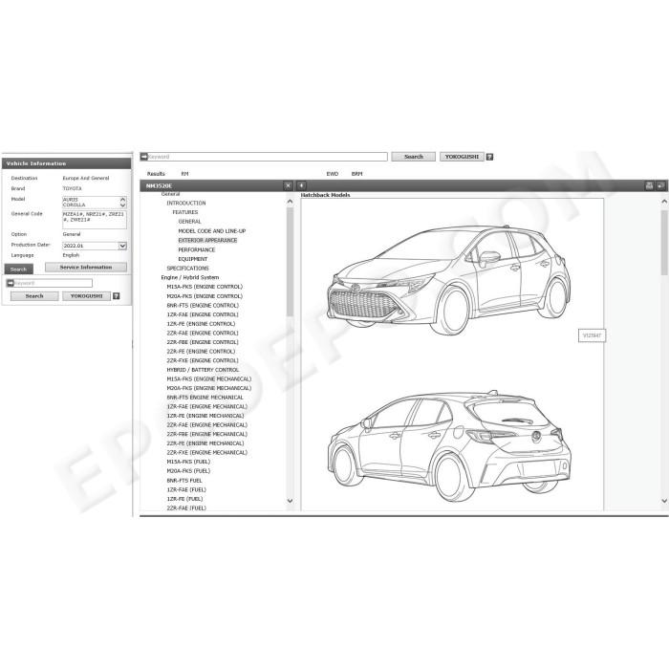Open EQUIPMENT tree item
Viewport: 669px width, 669px height.
pos(193,259)
